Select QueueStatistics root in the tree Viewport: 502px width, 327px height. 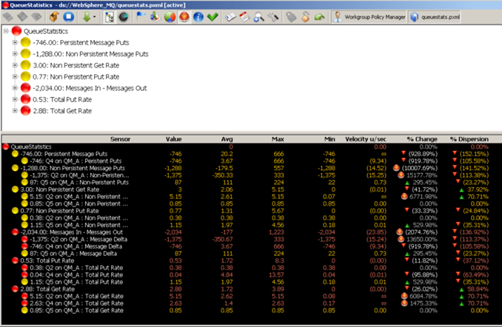46,31
